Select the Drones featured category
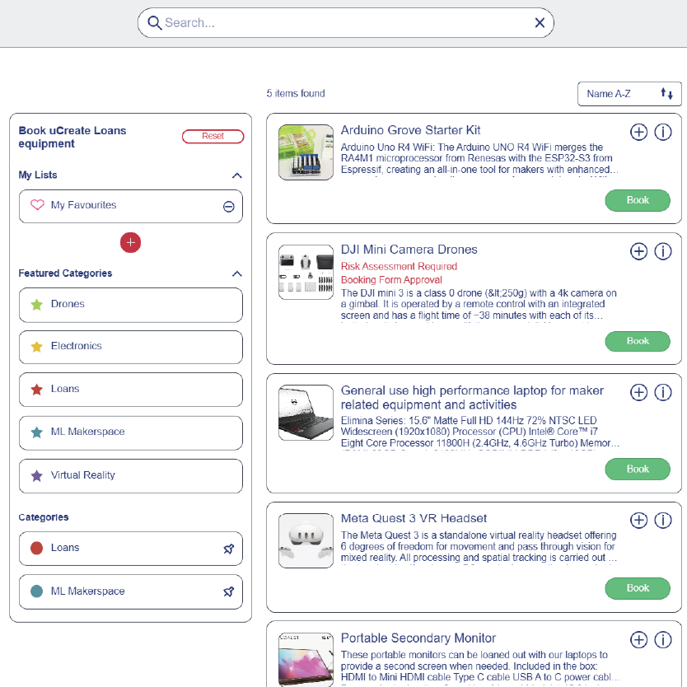Screen dimensions: 687x687 click(x=131, y=305)
